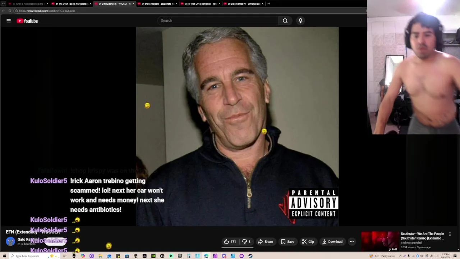Open the Outlook taskbar icon

coord(109,256)
